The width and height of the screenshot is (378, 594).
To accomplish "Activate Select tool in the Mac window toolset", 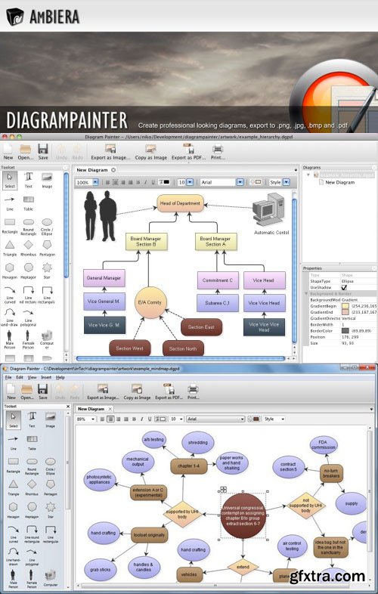I will [x=10, y=181].
